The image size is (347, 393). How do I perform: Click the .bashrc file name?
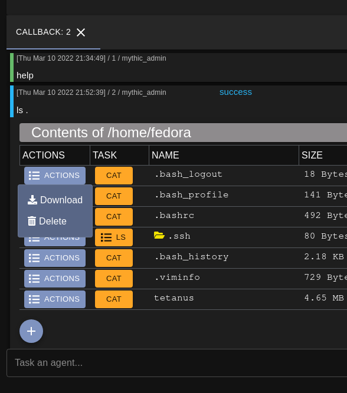(174, 215)
